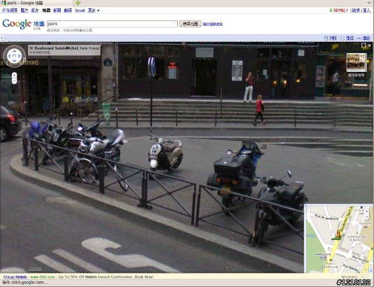
Task: Pan Street View left with the left arrow
Action: coord(9,56)
